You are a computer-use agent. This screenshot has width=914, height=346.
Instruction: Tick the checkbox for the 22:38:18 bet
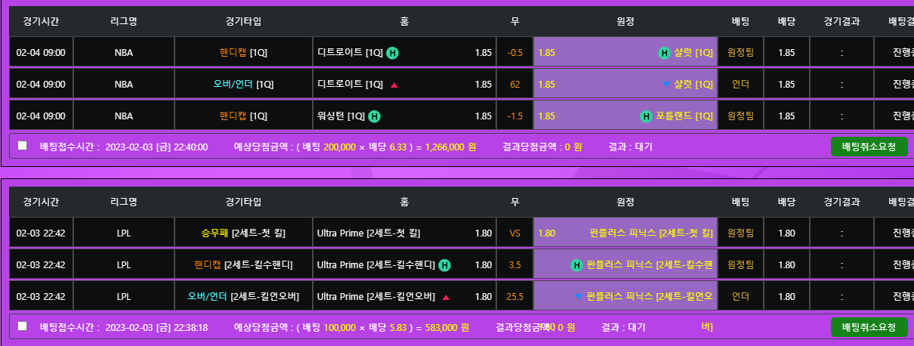tap(23, 326)
